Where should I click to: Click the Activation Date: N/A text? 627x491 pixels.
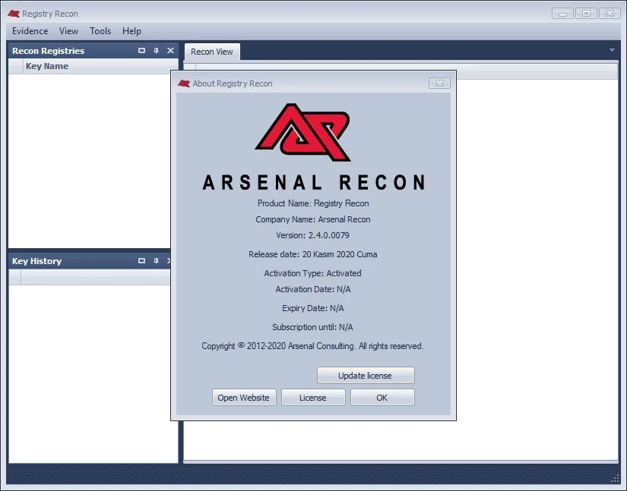coord(313,289)
